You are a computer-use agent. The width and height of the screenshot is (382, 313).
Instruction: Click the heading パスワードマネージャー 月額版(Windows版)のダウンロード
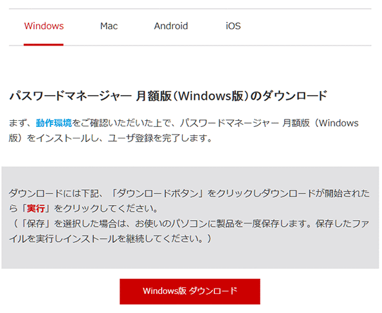click(169, 96)
